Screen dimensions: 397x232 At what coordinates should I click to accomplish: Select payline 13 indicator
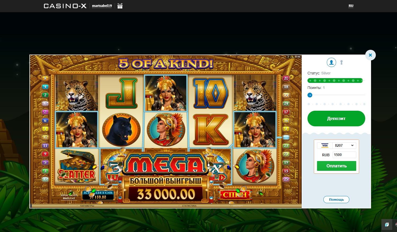45,179
